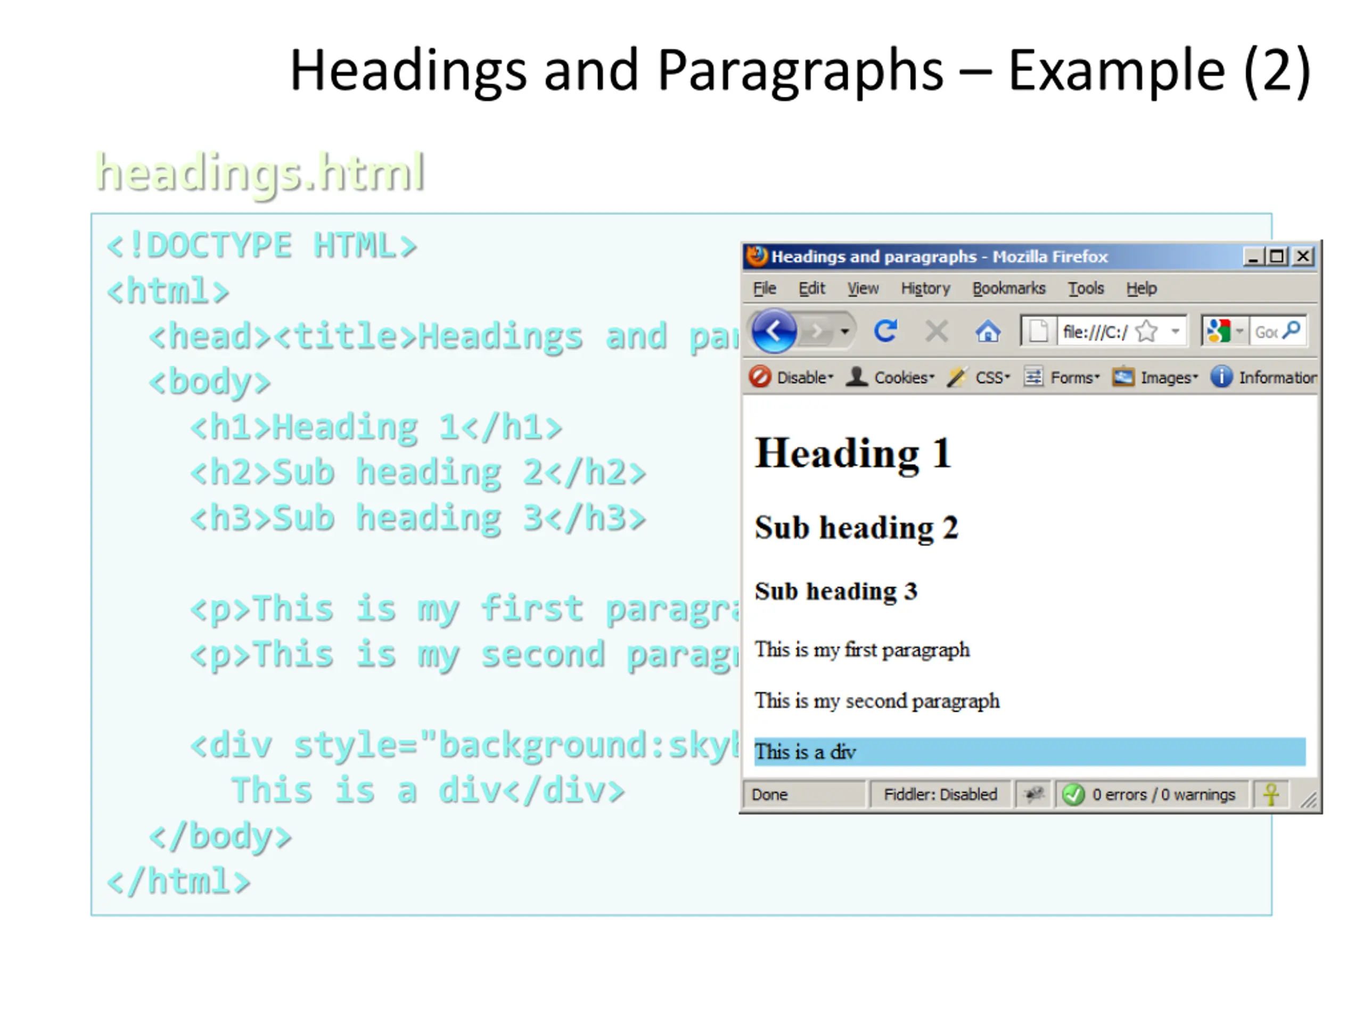Click the Cookies person icon
Image resolution: width=1363 pixels, height=1022 pixels.
[857, 376]
